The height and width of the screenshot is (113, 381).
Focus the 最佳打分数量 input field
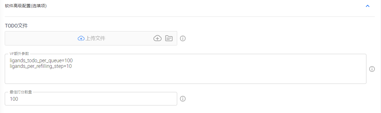(x=91, y=99)
